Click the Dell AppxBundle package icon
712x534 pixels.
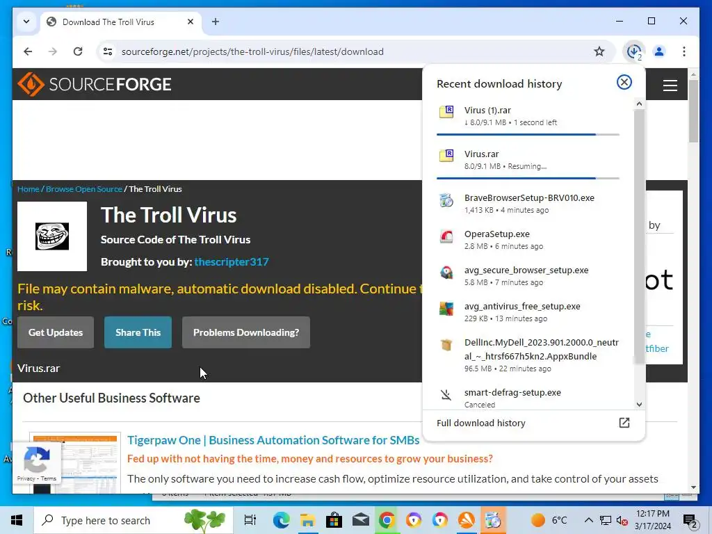[446, 345]
